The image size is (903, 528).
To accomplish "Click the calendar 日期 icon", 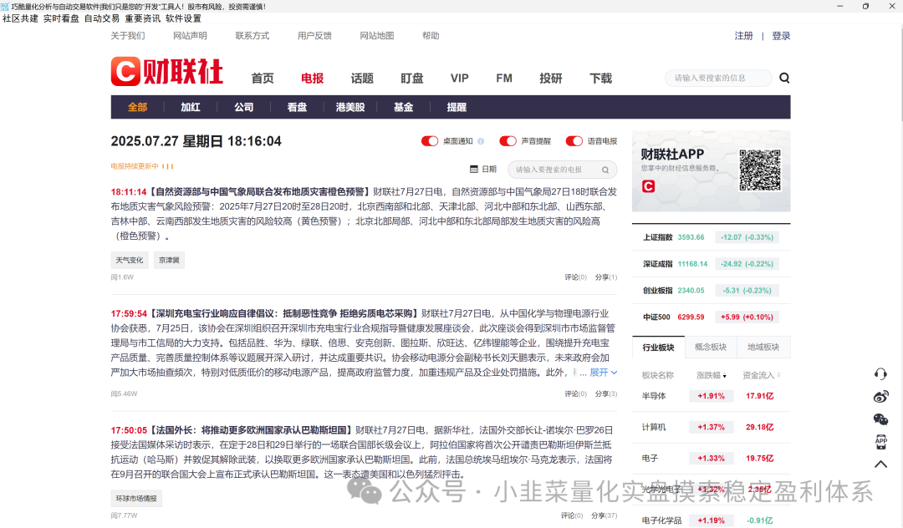I will 474,169.
